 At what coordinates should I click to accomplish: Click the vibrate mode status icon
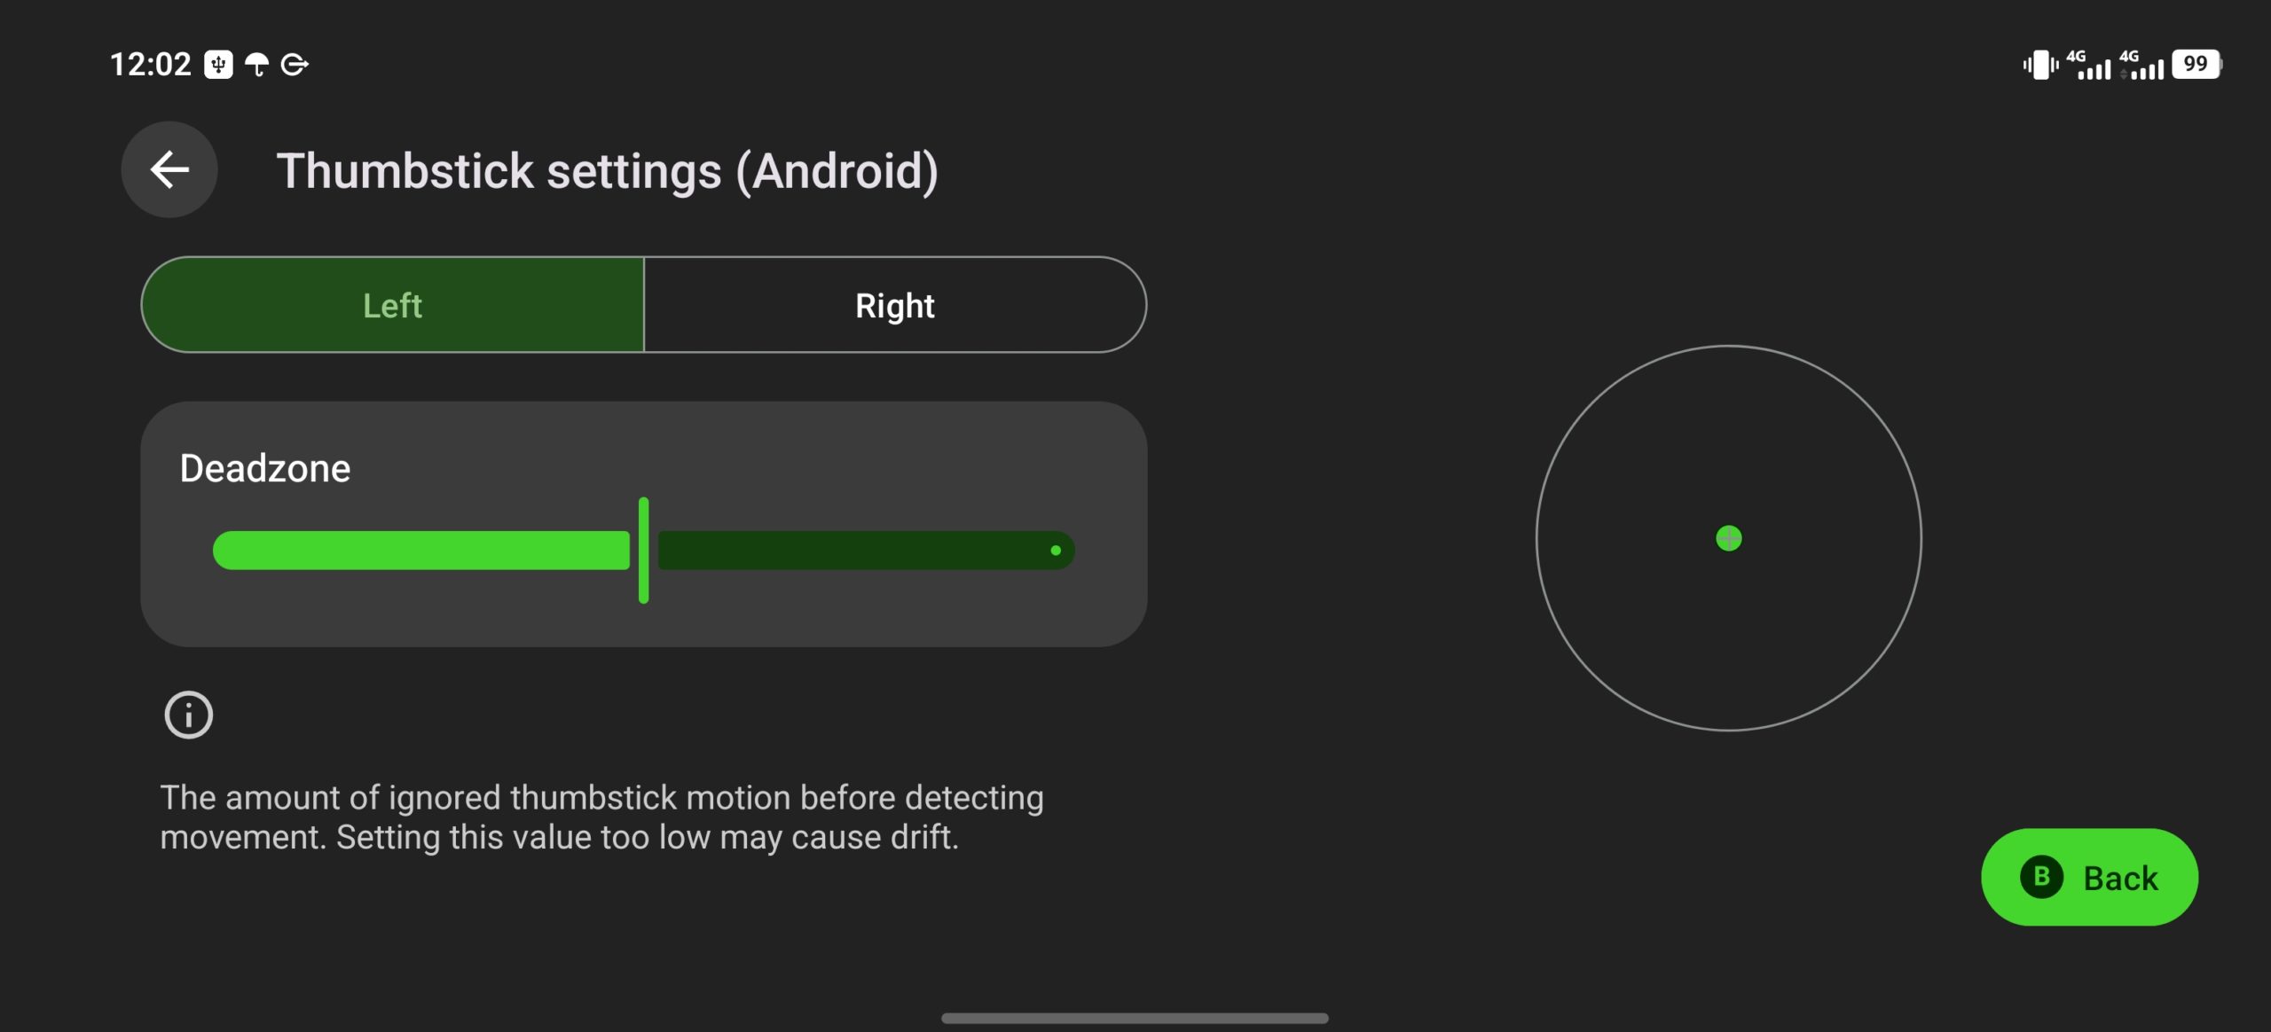[x=2040, y=65]
